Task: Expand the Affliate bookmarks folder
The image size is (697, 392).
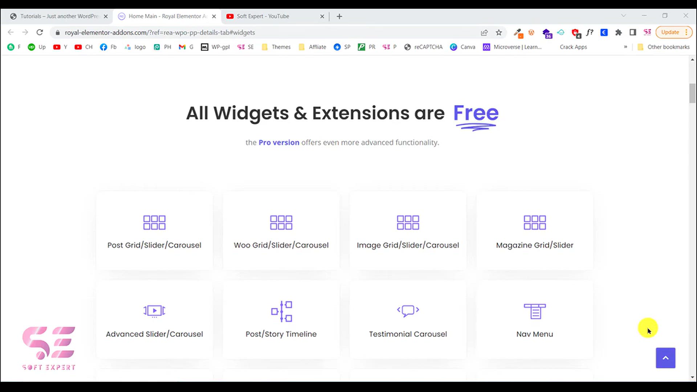Action: tap(312, 47)
